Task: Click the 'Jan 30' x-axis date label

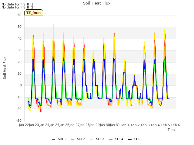Action: coord(105,125)
